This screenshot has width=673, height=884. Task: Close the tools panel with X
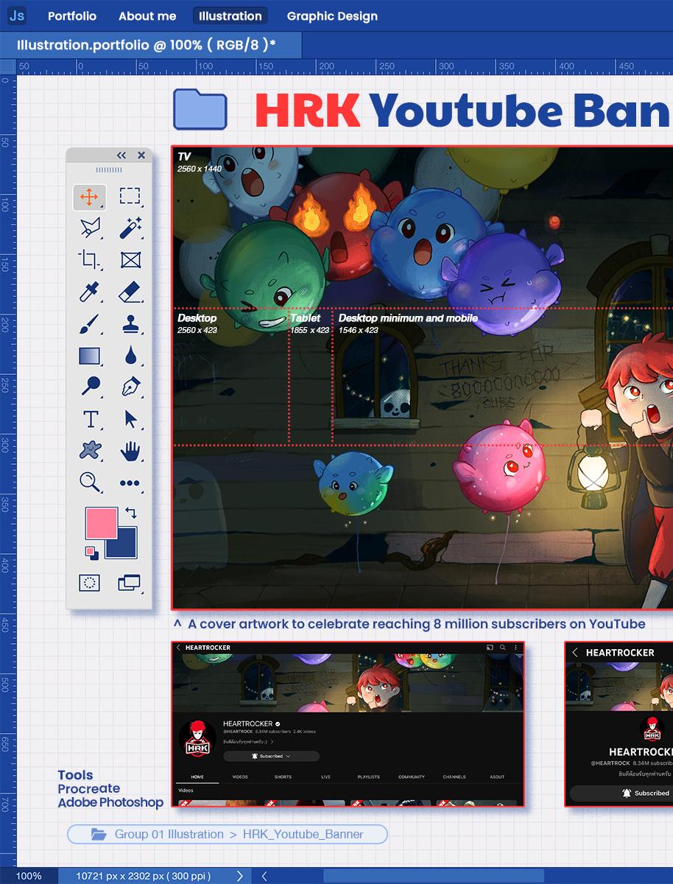(x=141, y=155)
